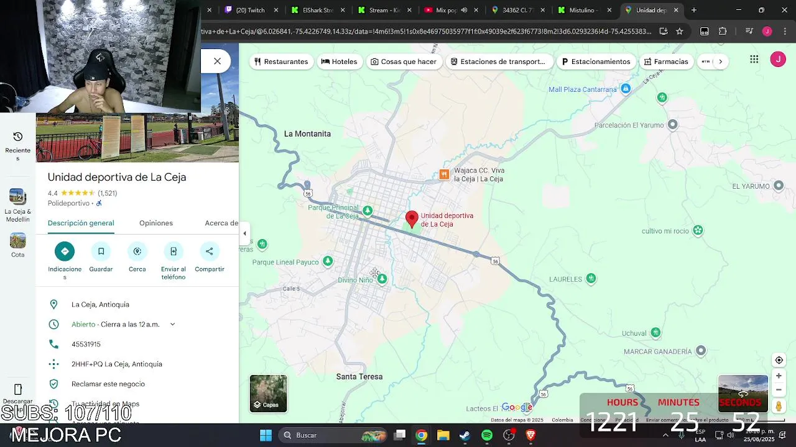Click the EL YARUMO marker
This screenshot has width=796, height=447.
coord(779,186)
